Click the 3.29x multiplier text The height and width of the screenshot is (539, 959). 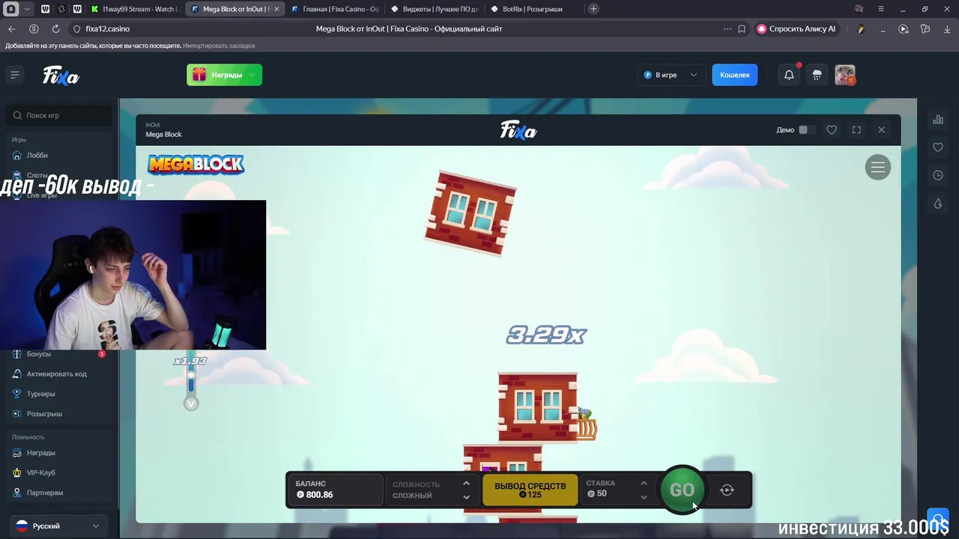click(x=546, y=335)
